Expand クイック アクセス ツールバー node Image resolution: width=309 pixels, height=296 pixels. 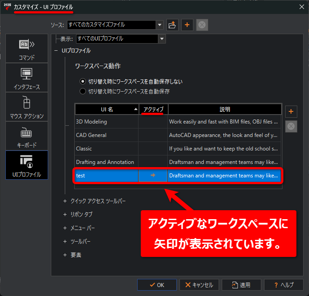tap(65, 201)
